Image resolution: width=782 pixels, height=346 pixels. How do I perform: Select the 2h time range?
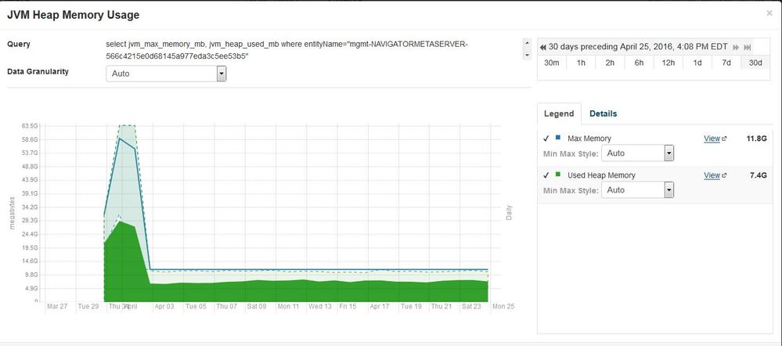tap(610, 63)
